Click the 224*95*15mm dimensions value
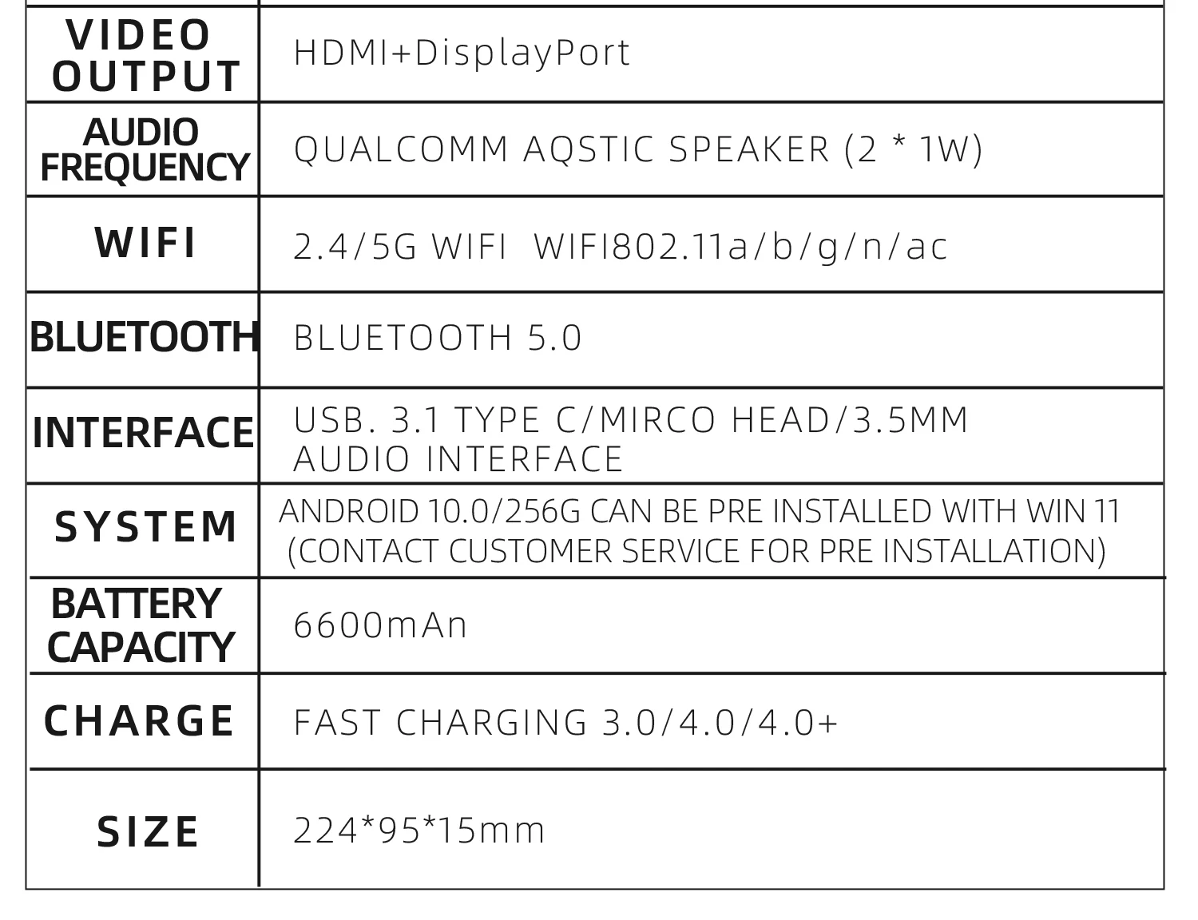 (x=419, y=831)
